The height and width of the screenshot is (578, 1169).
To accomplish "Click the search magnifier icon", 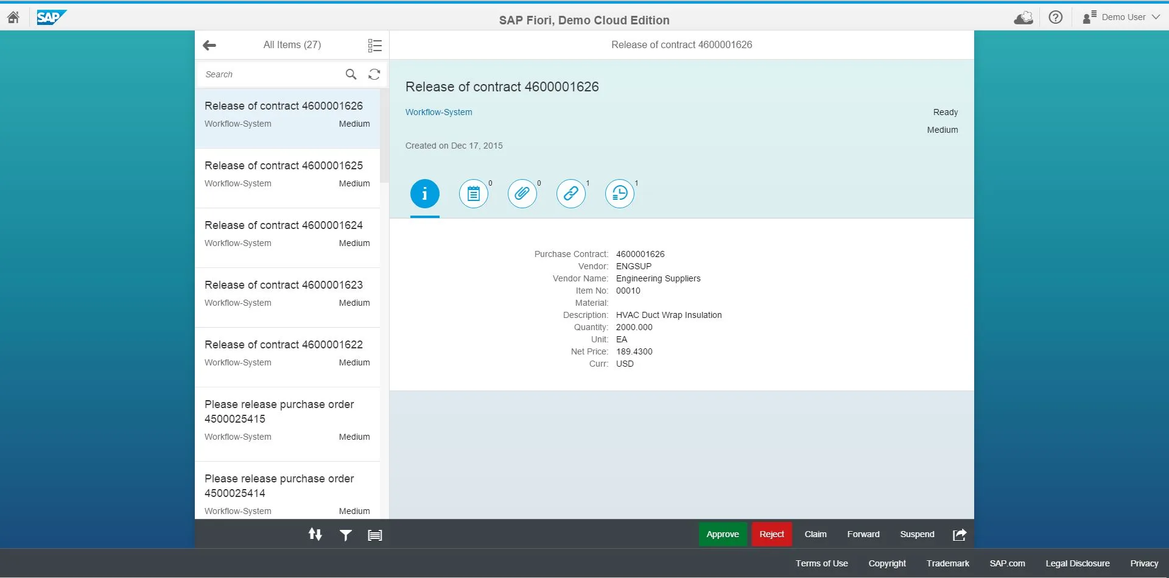I will pyautogui.click(x=351, y=74).
